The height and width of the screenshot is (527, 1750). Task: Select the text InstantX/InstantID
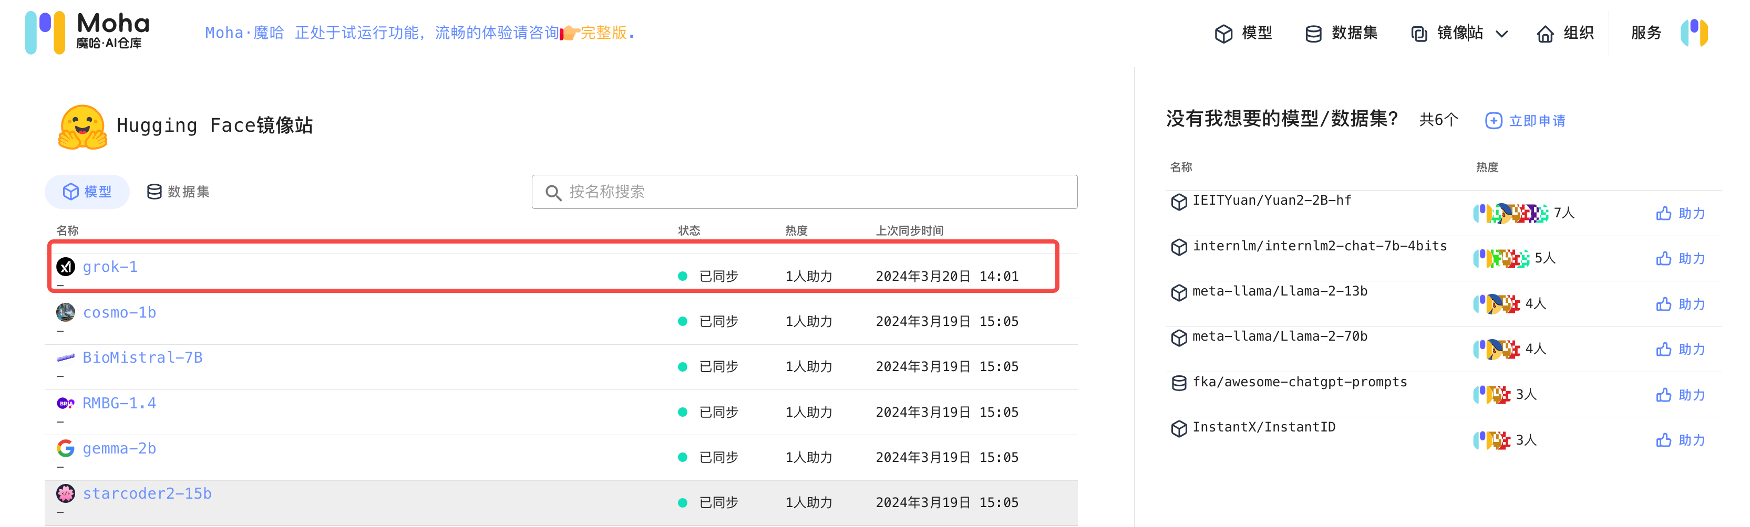point(1263,427)
